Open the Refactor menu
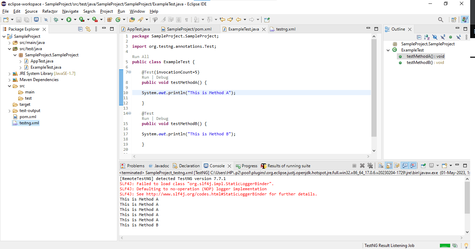475x249 pixels. point(50,11)
